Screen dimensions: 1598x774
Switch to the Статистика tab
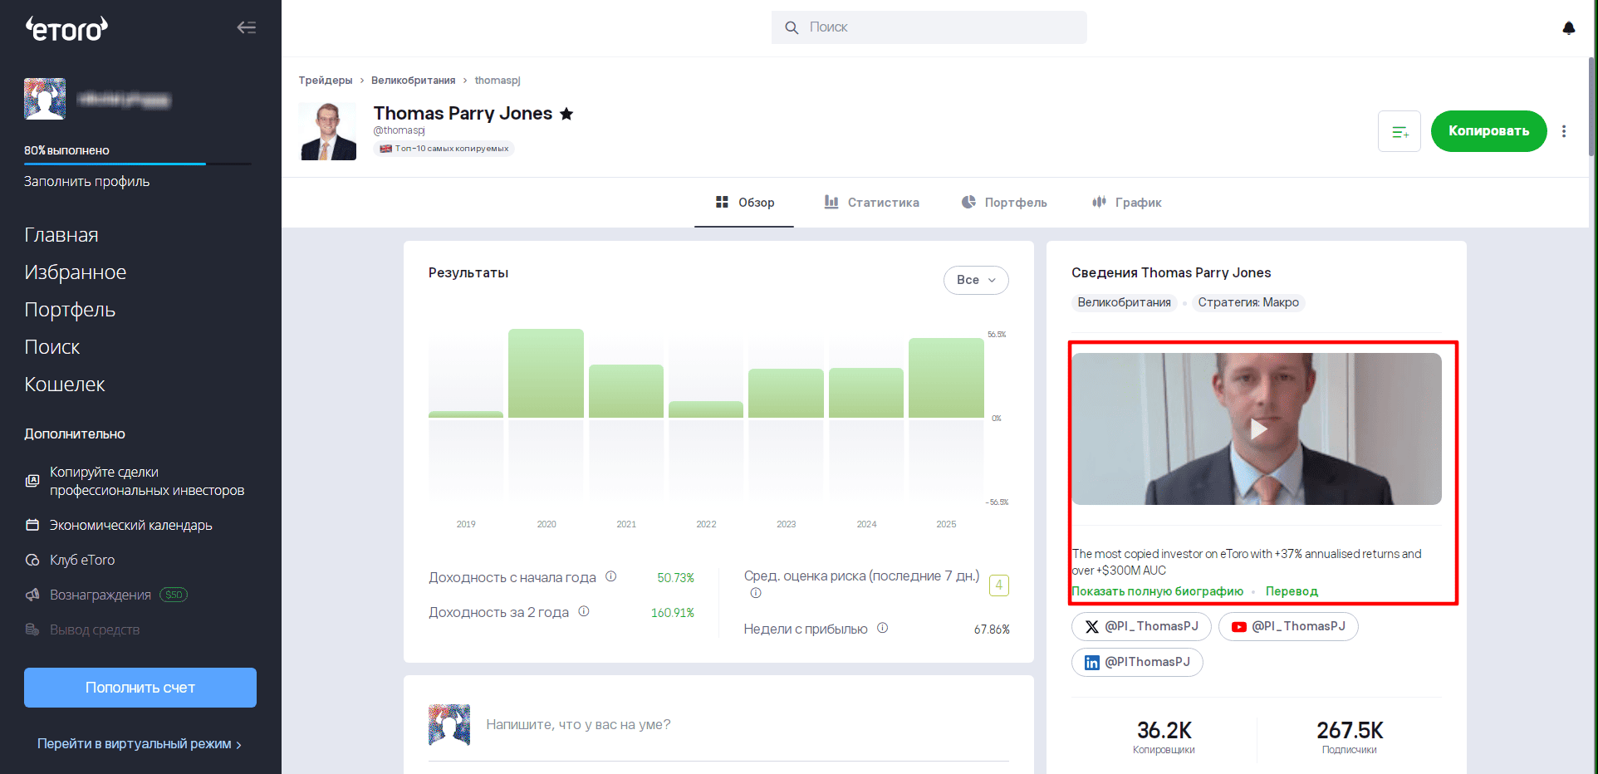(871, 203)
